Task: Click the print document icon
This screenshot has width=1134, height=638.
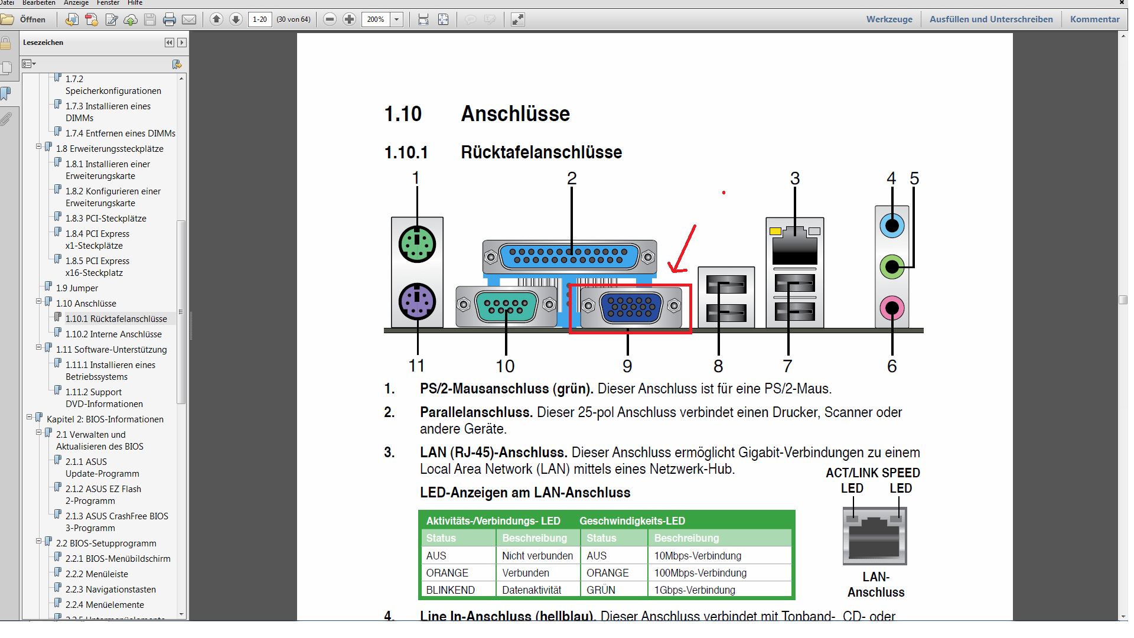Action: [170, 19]
